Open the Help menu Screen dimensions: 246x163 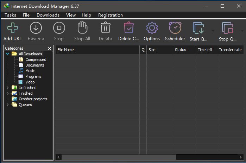pyautogui.click(x=86, y=15)
